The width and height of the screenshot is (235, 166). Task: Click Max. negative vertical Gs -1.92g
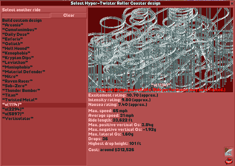coord(122,129)
